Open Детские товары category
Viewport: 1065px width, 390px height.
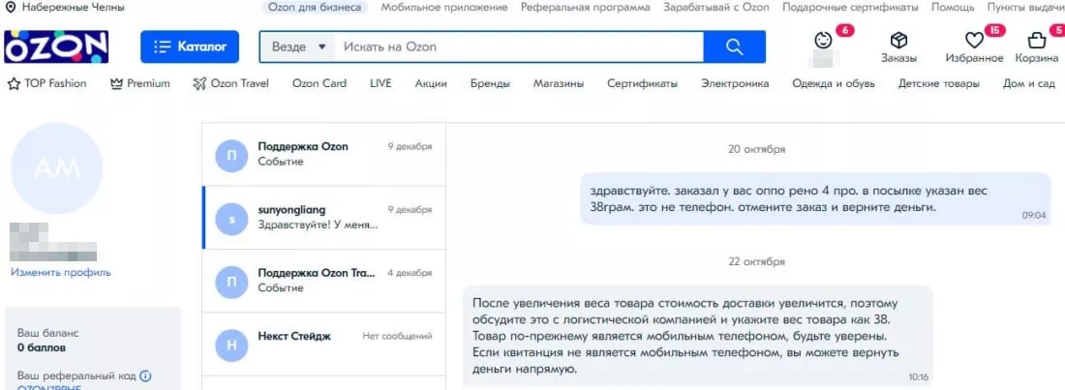(939, 83)
